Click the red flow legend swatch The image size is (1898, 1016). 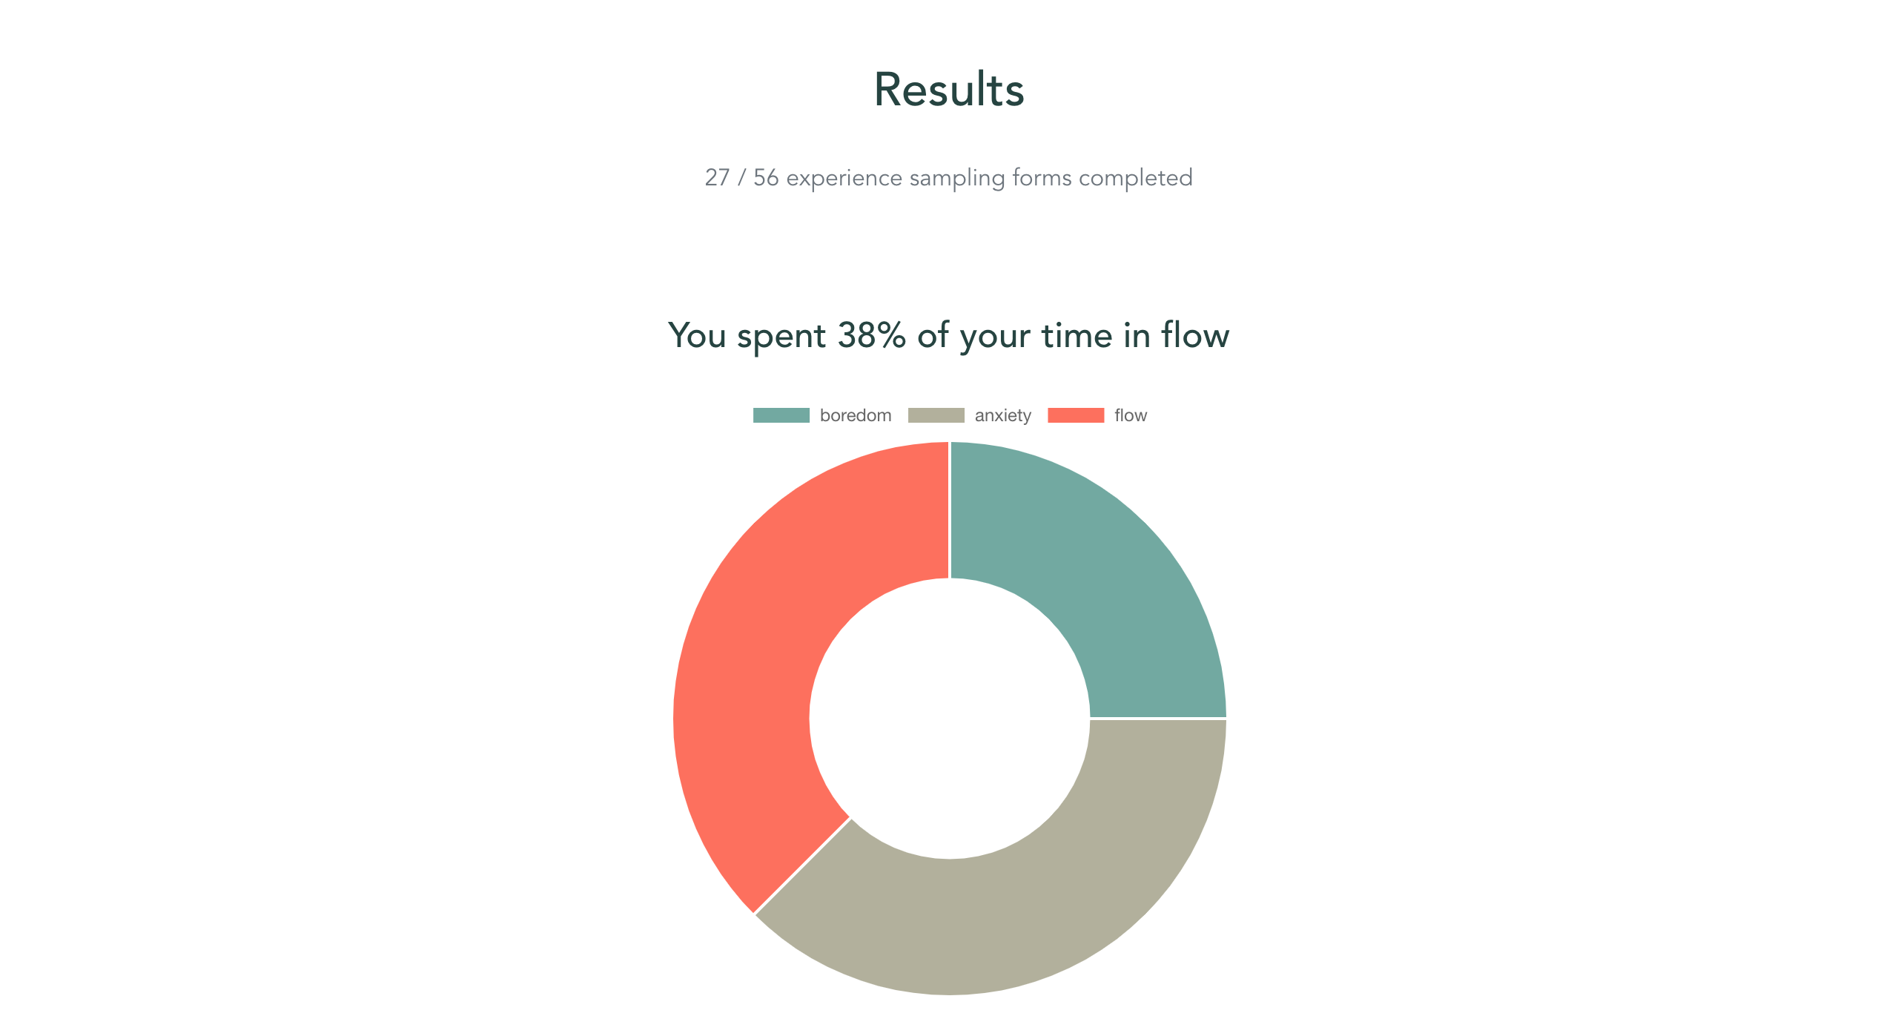pos(1076,415)
